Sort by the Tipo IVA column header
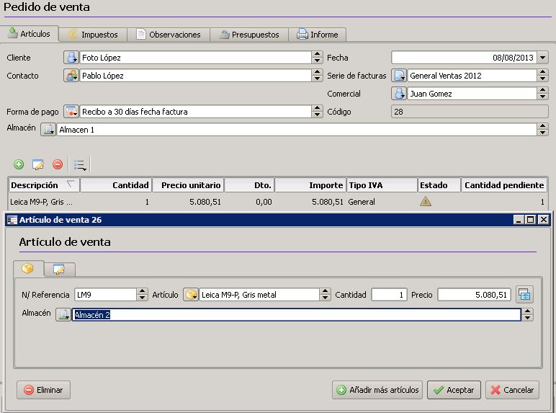 tap(382, 185)
